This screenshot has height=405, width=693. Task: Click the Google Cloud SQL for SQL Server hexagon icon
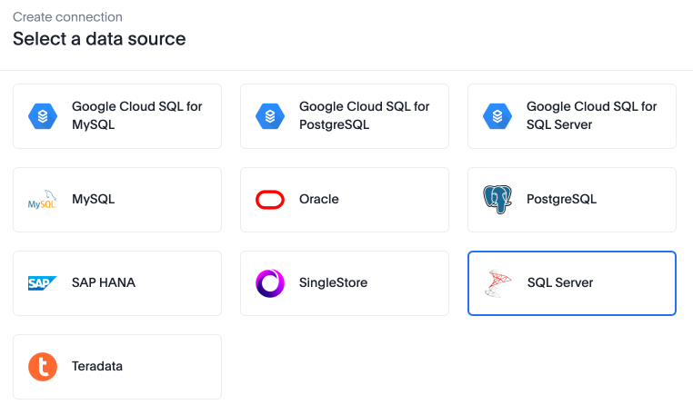coord(497,116)
